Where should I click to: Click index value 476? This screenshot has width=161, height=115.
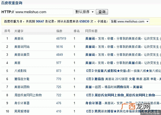tap(58, 103)
